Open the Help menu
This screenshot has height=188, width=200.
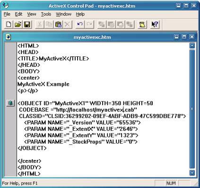pos(80,14)
